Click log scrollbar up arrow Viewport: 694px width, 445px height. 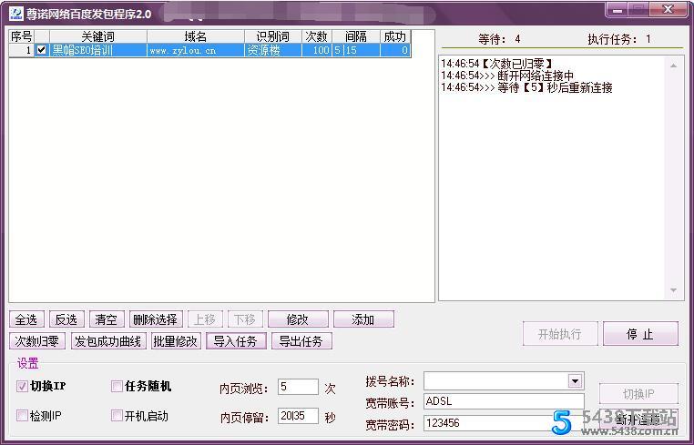[674, 66]
